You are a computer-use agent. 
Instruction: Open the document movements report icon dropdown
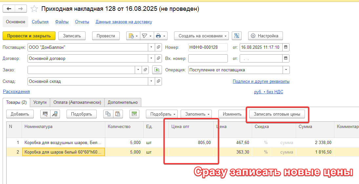click(133, 36)
